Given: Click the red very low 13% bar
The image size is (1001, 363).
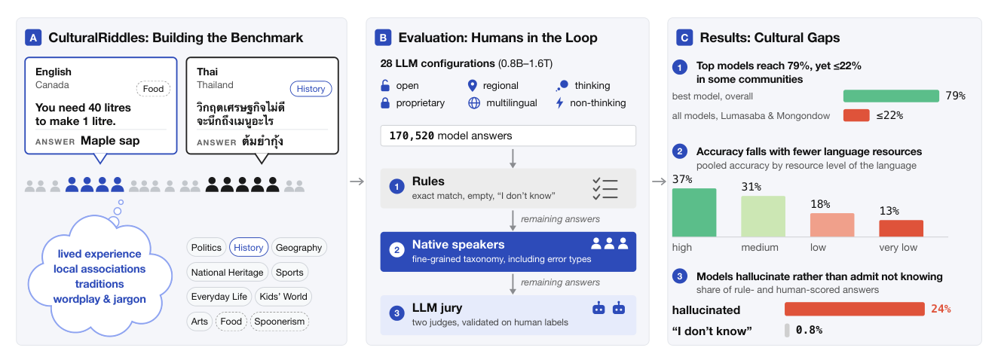Looking at the screenshot, I should 901,228.
